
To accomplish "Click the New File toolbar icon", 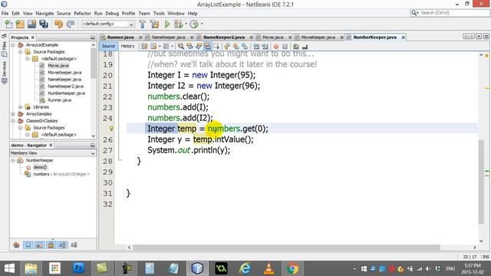I will pos(8,24).
